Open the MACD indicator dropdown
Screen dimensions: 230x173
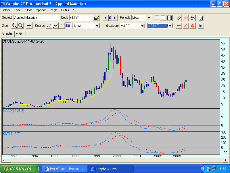pos(142,26)
